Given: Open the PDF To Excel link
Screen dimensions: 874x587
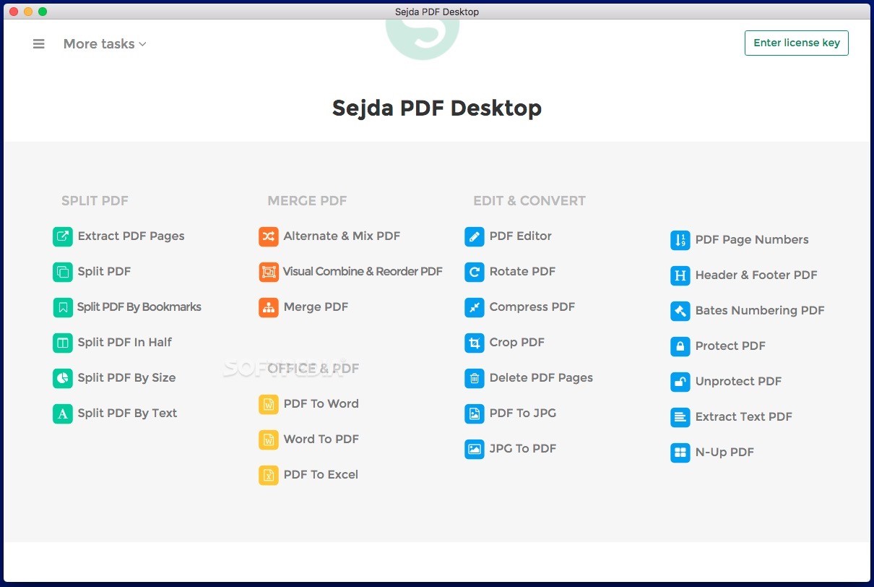Looking at the screenshot, I should point(321,475).
